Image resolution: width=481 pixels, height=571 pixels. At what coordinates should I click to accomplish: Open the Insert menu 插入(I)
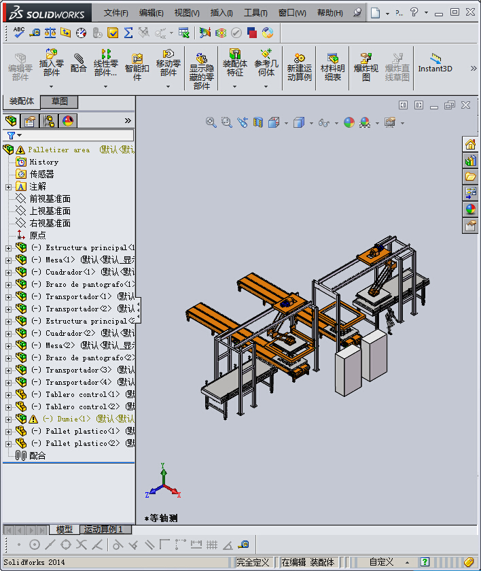point(221,13)
